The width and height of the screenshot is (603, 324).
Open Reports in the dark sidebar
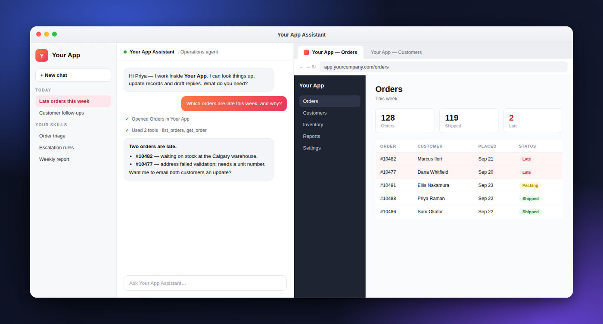click(330, 136)
